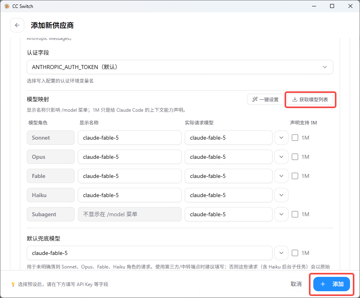The image size is (360, 298).
Task: Enable 1M checkbox for 默认兜底模型
Action: [x=295, y=253]
